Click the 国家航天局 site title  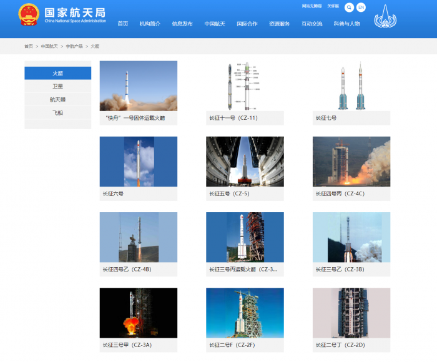pyautogui.click(x=75, y=13)
